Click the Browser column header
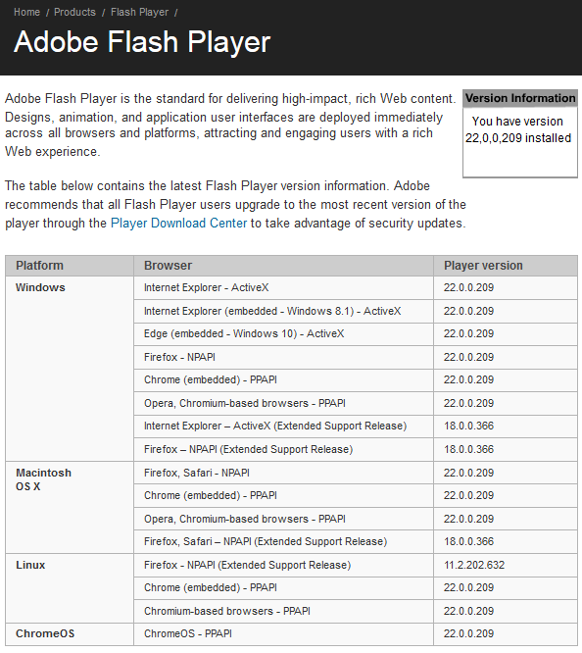582x653 pixels. point(283,266)
